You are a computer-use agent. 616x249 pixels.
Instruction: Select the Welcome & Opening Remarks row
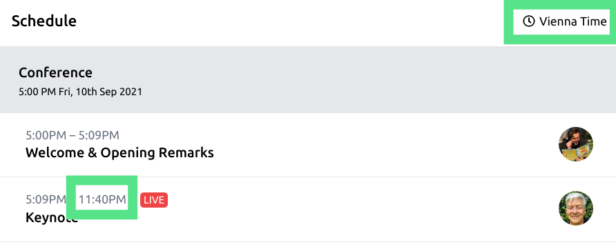(x=308, y=145)
